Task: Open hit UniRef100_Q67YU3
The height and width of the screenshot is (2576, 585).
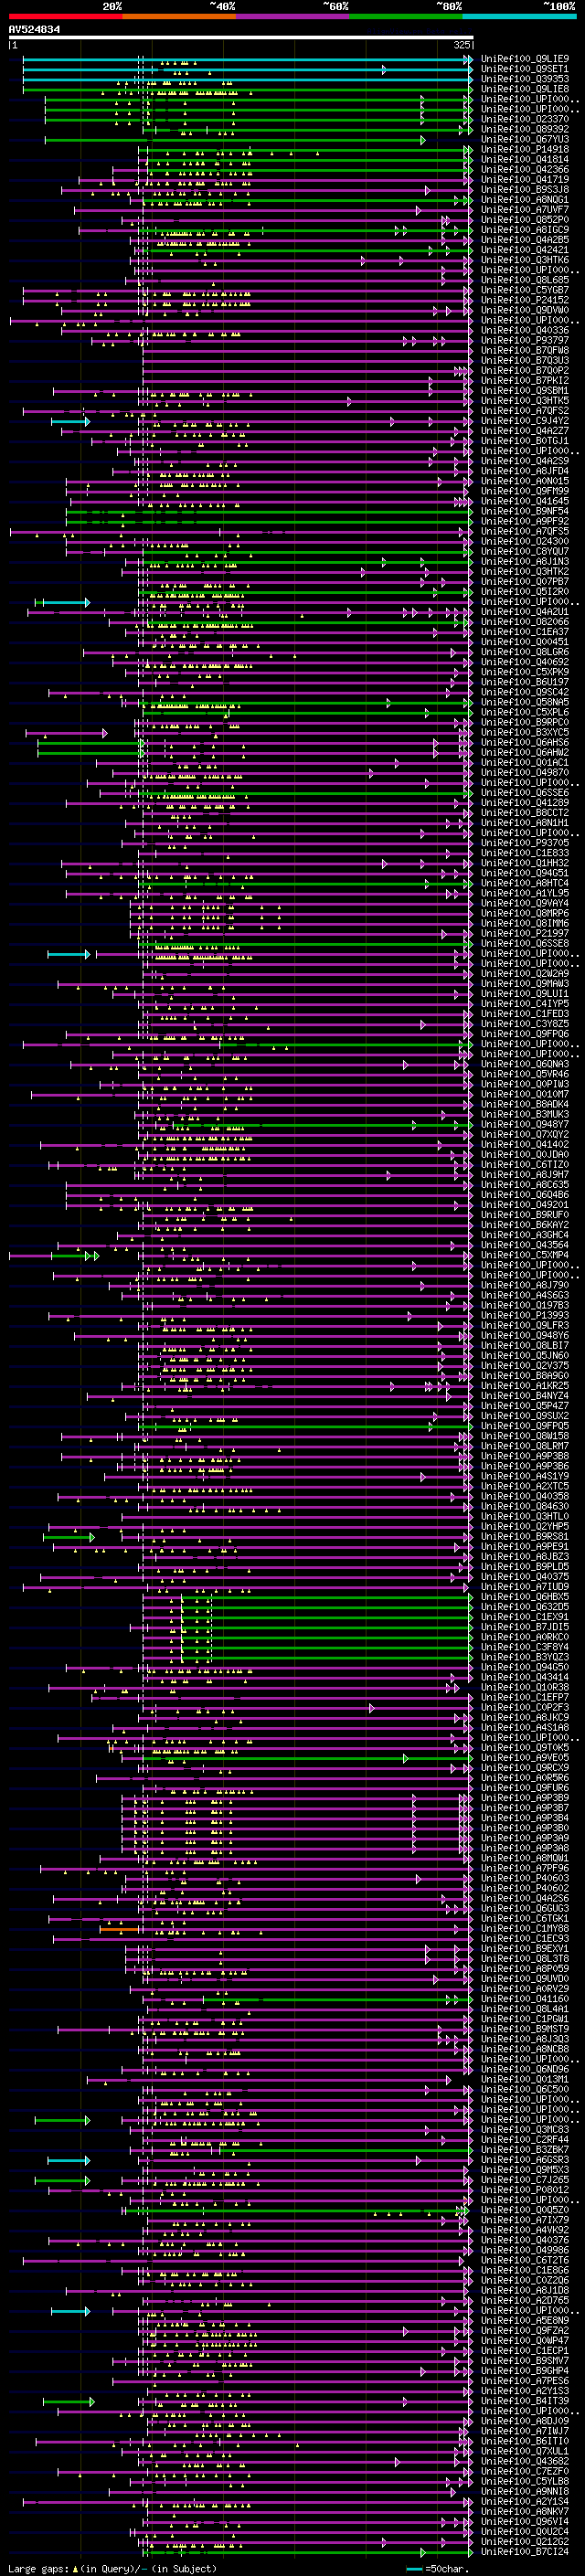Action: (525, 139)
